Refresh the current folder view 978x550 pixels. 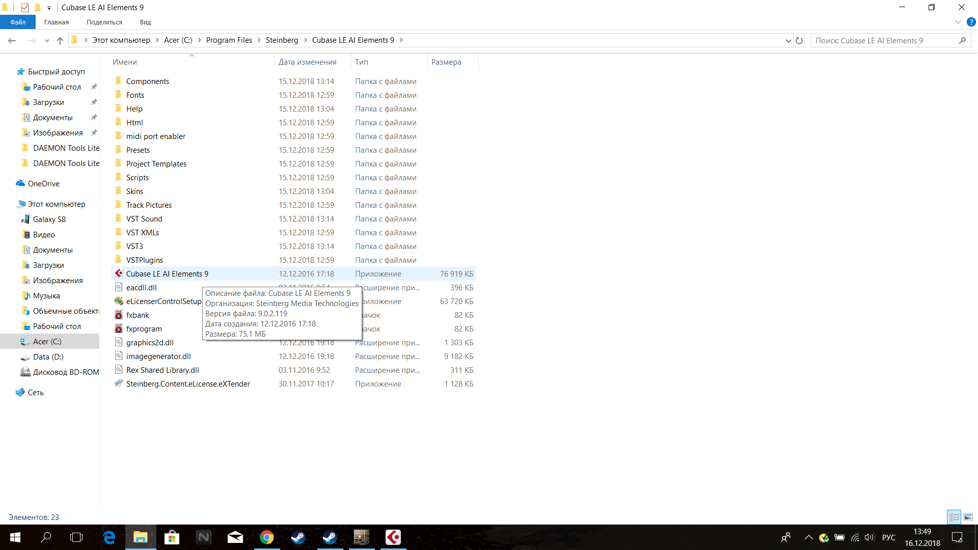(799, 40)
